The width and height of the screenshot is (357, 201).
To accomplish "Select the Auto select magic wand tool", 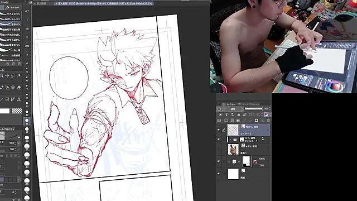I will tap(19, 75).
